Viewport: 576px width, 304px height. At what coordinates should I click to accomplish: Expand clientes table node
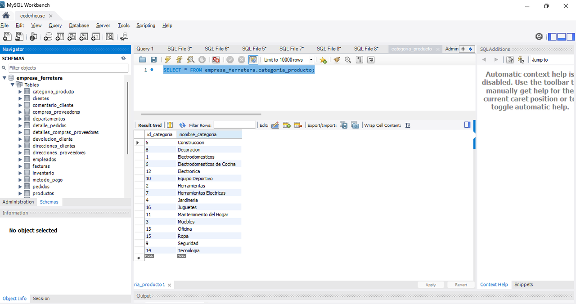20,98
